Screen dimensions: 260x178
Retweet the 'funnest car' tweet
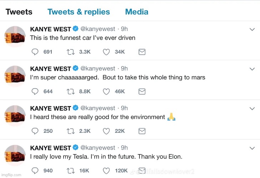pos(70,52)
